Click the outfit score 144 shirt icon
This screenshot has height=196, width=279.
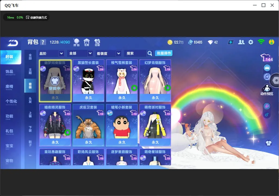(266, 58)
